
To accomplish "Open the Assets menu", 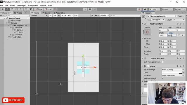I will pos(12,6).
